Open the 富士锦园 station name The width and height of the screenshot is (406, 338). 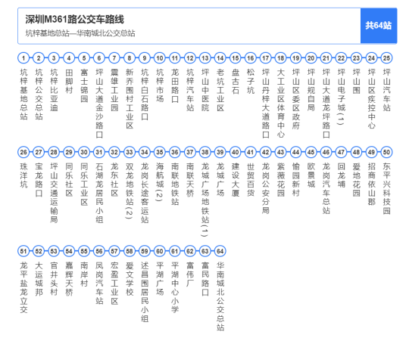click(x=84, y=85)
